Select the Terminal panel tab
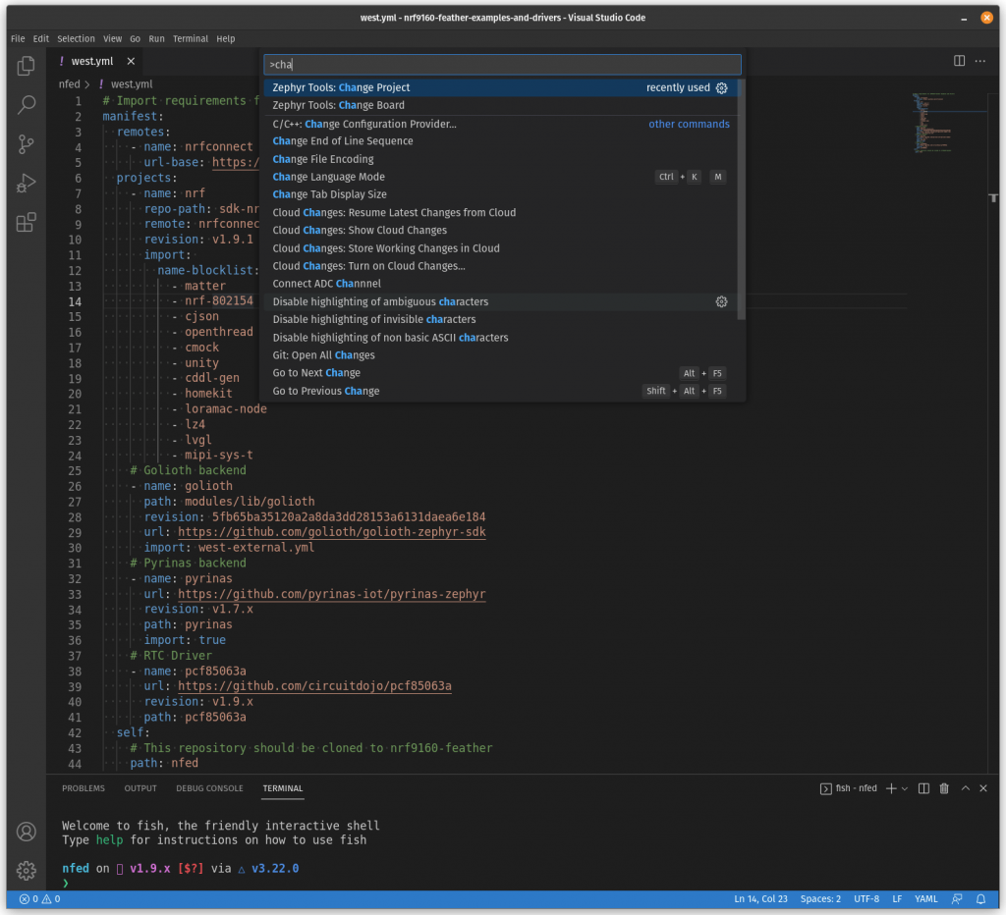 click(283, 788)
